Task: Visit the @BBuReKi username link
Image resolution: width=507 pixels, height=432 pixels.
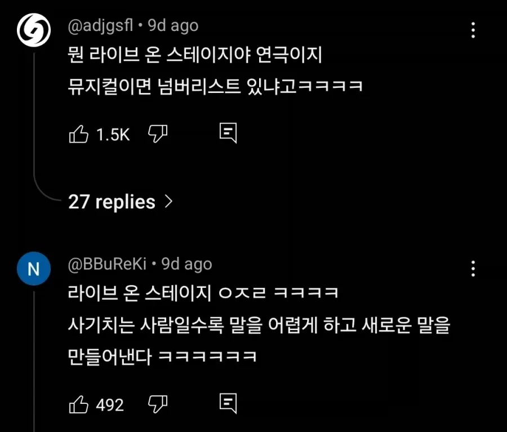Action: point(107,264)
